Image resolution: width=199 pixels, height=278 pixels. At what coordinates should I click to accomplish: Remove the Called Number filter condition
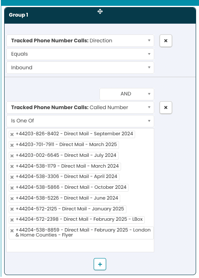coord(166,107)
